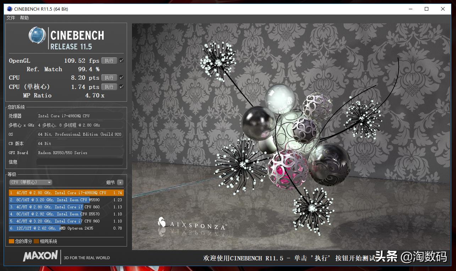The width and height of the screenshot is (456, 271).
Task: Run the OpenGL benchmark with 执行
Action: (109, 60)
